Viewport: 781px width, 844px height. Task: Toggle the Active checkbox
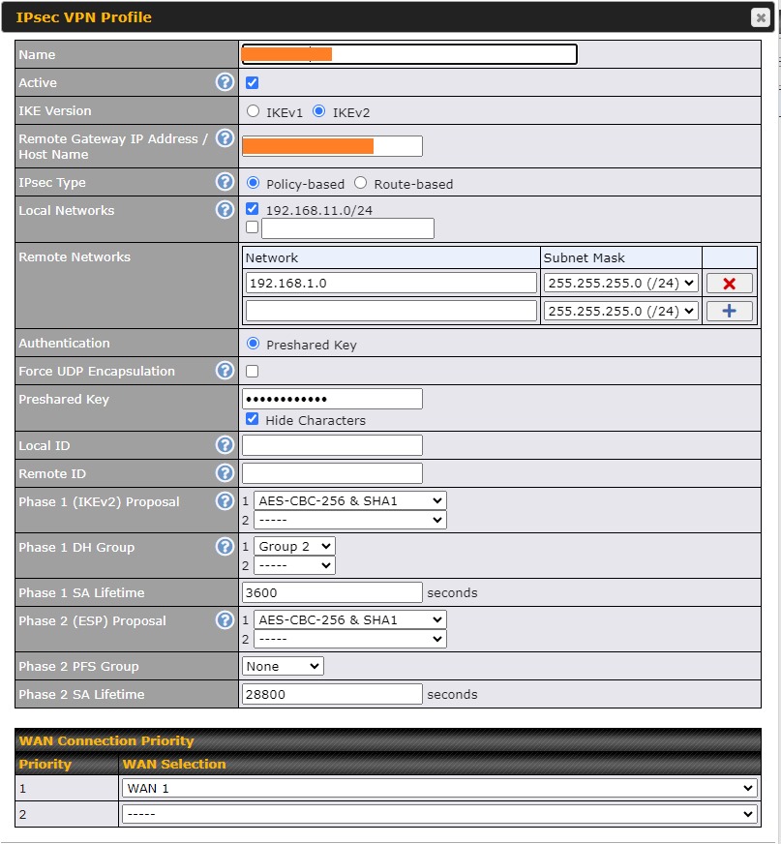click(x=252, y=82)
